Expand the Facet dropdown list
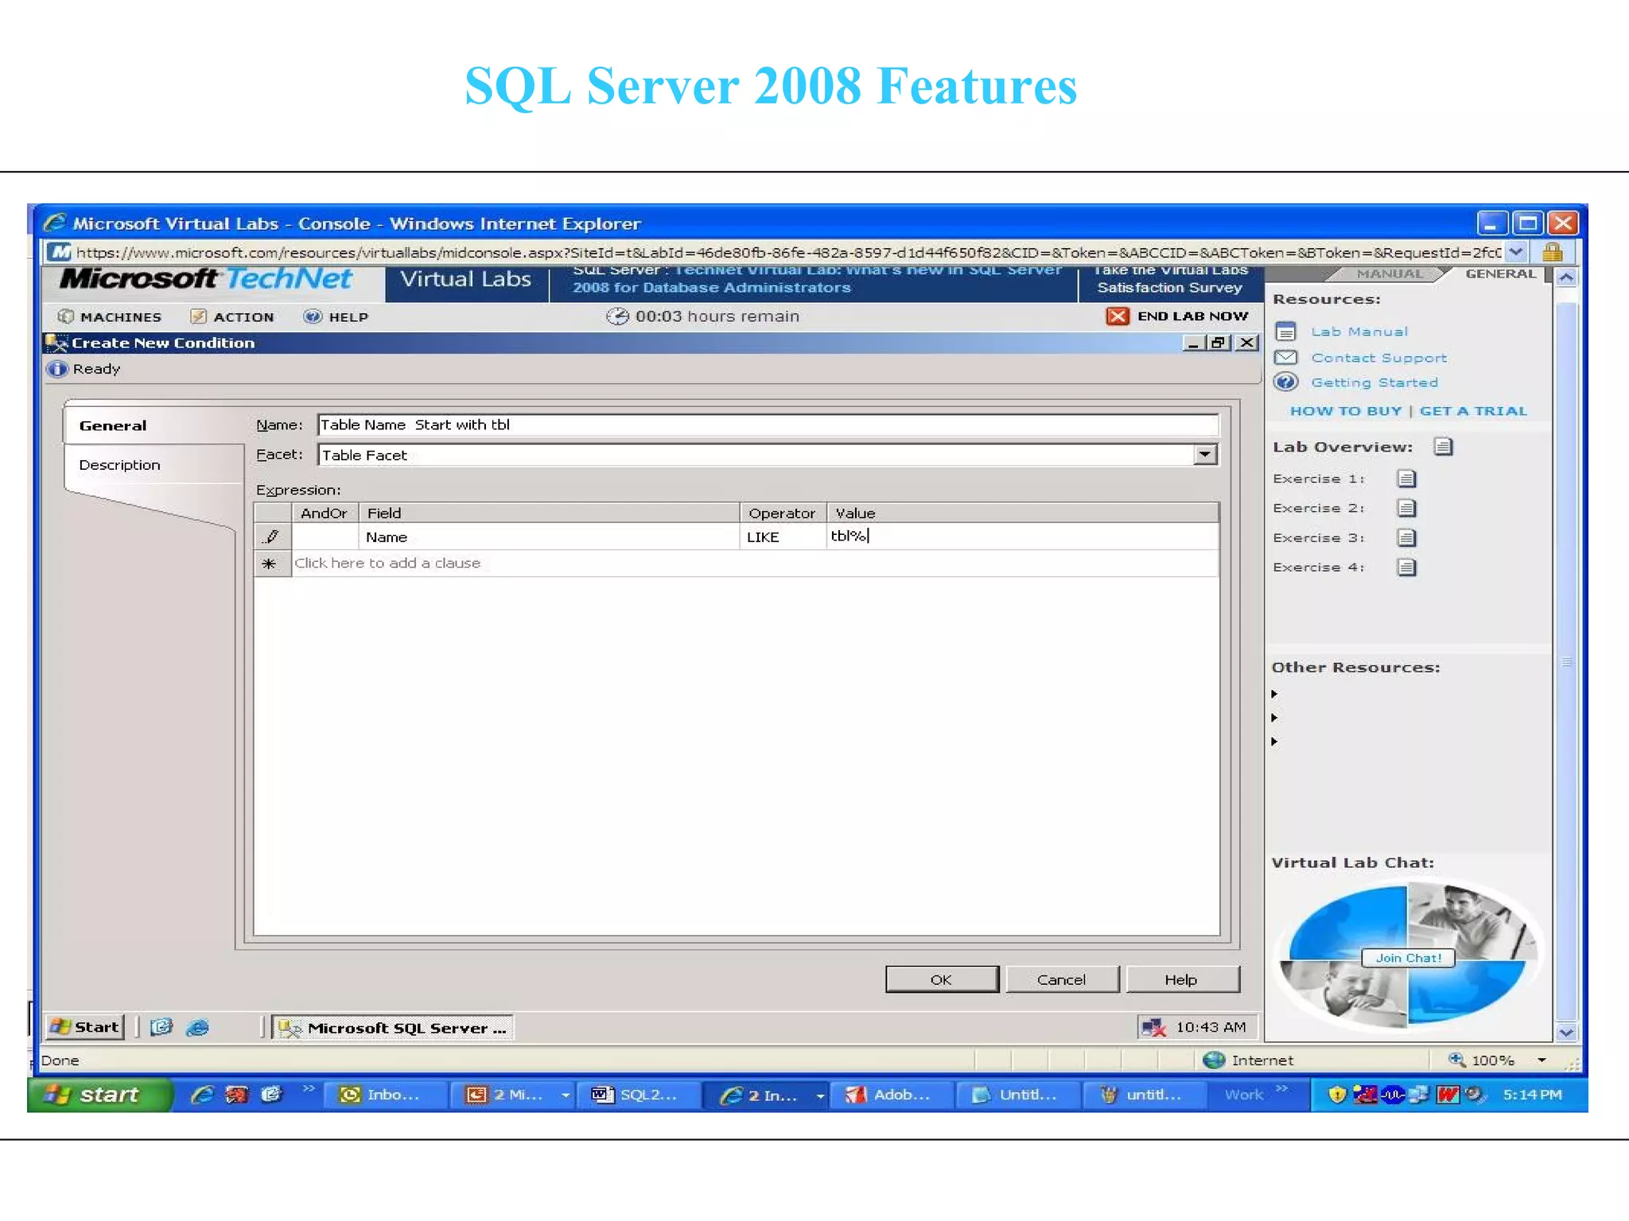1629x1221 pixels. point(1205,455)
